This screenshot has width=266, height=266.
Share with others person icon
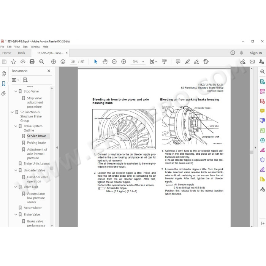tap(261, 62)
